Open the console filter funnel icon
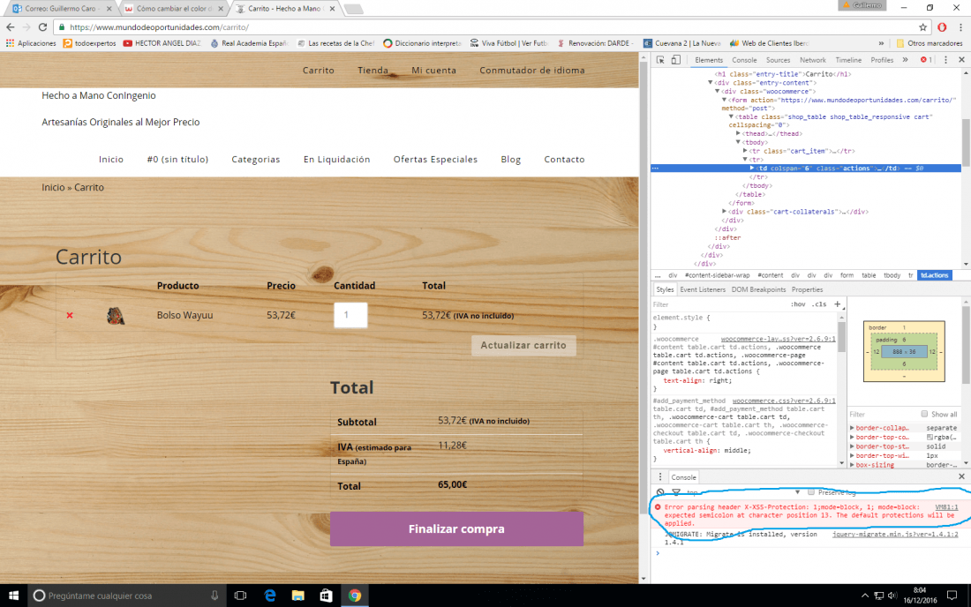 [676, 492]
